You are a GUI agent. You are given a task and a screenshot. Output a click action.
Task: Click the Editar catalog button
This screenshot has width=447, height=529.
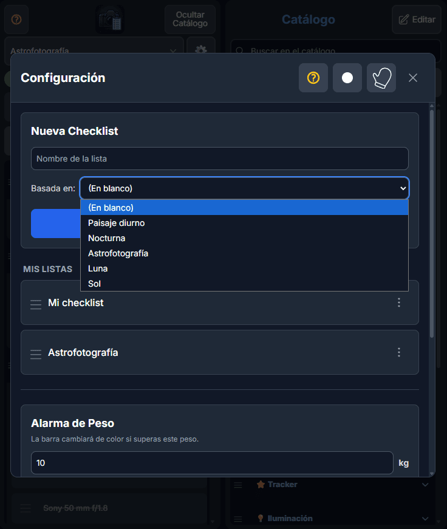[417, 19]
